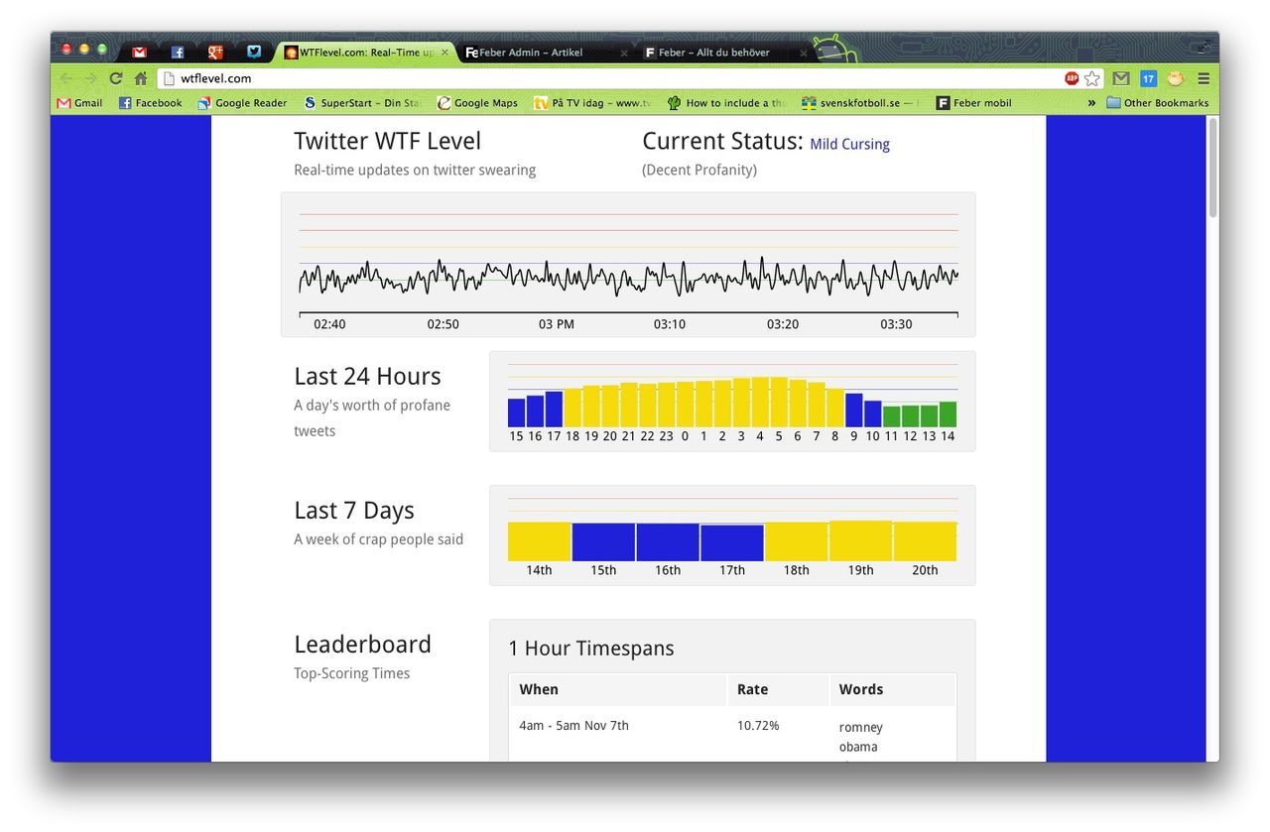This screenshot has height=832, width=1270.
Task: Open the Other Bookmarks folder
Action: tap(1157, 103)
